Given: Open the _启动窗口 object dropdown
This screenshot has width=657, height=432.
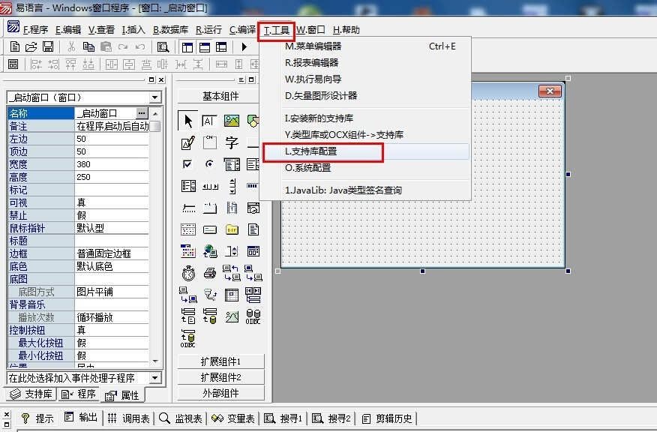Looking at the screenshot, I should [x=155, y=97].
